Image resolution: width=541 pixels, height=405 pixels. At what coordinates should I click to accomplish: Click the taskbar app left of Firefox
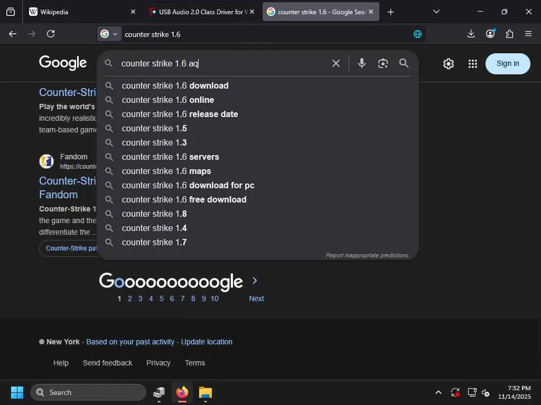tap(159, 392)
